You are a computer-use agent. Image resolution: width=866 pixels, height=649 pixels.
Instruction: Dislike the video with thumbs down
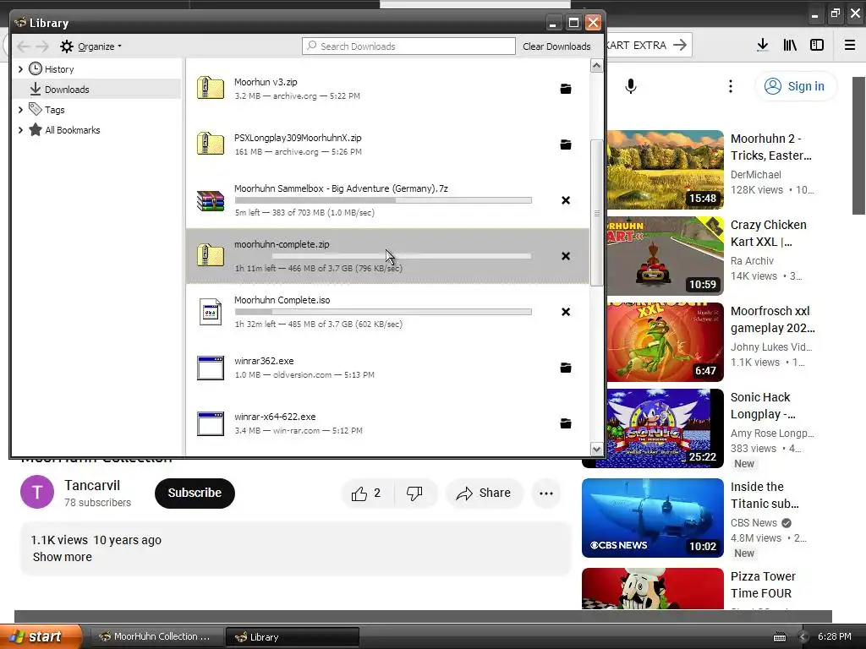point(414,494)
